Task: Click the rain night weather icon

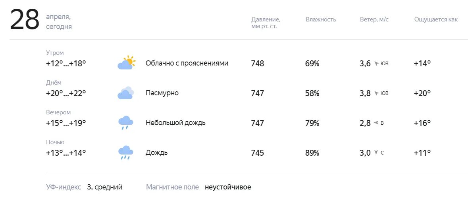Action: pyautogui.click(x=126, y=153)
